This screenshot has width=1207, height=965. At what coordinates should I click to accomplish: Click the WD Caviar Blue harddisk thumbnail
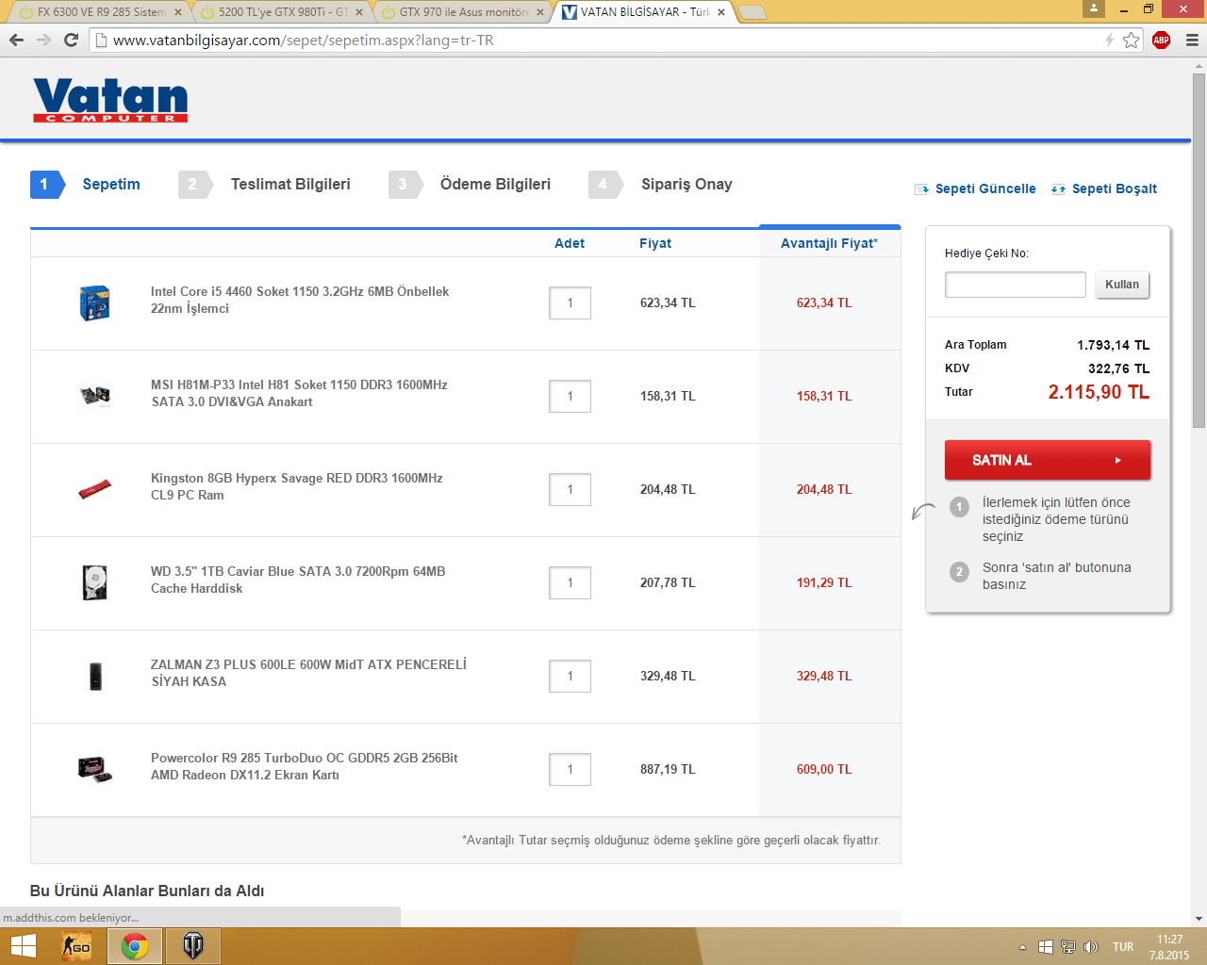click(95, 582)
